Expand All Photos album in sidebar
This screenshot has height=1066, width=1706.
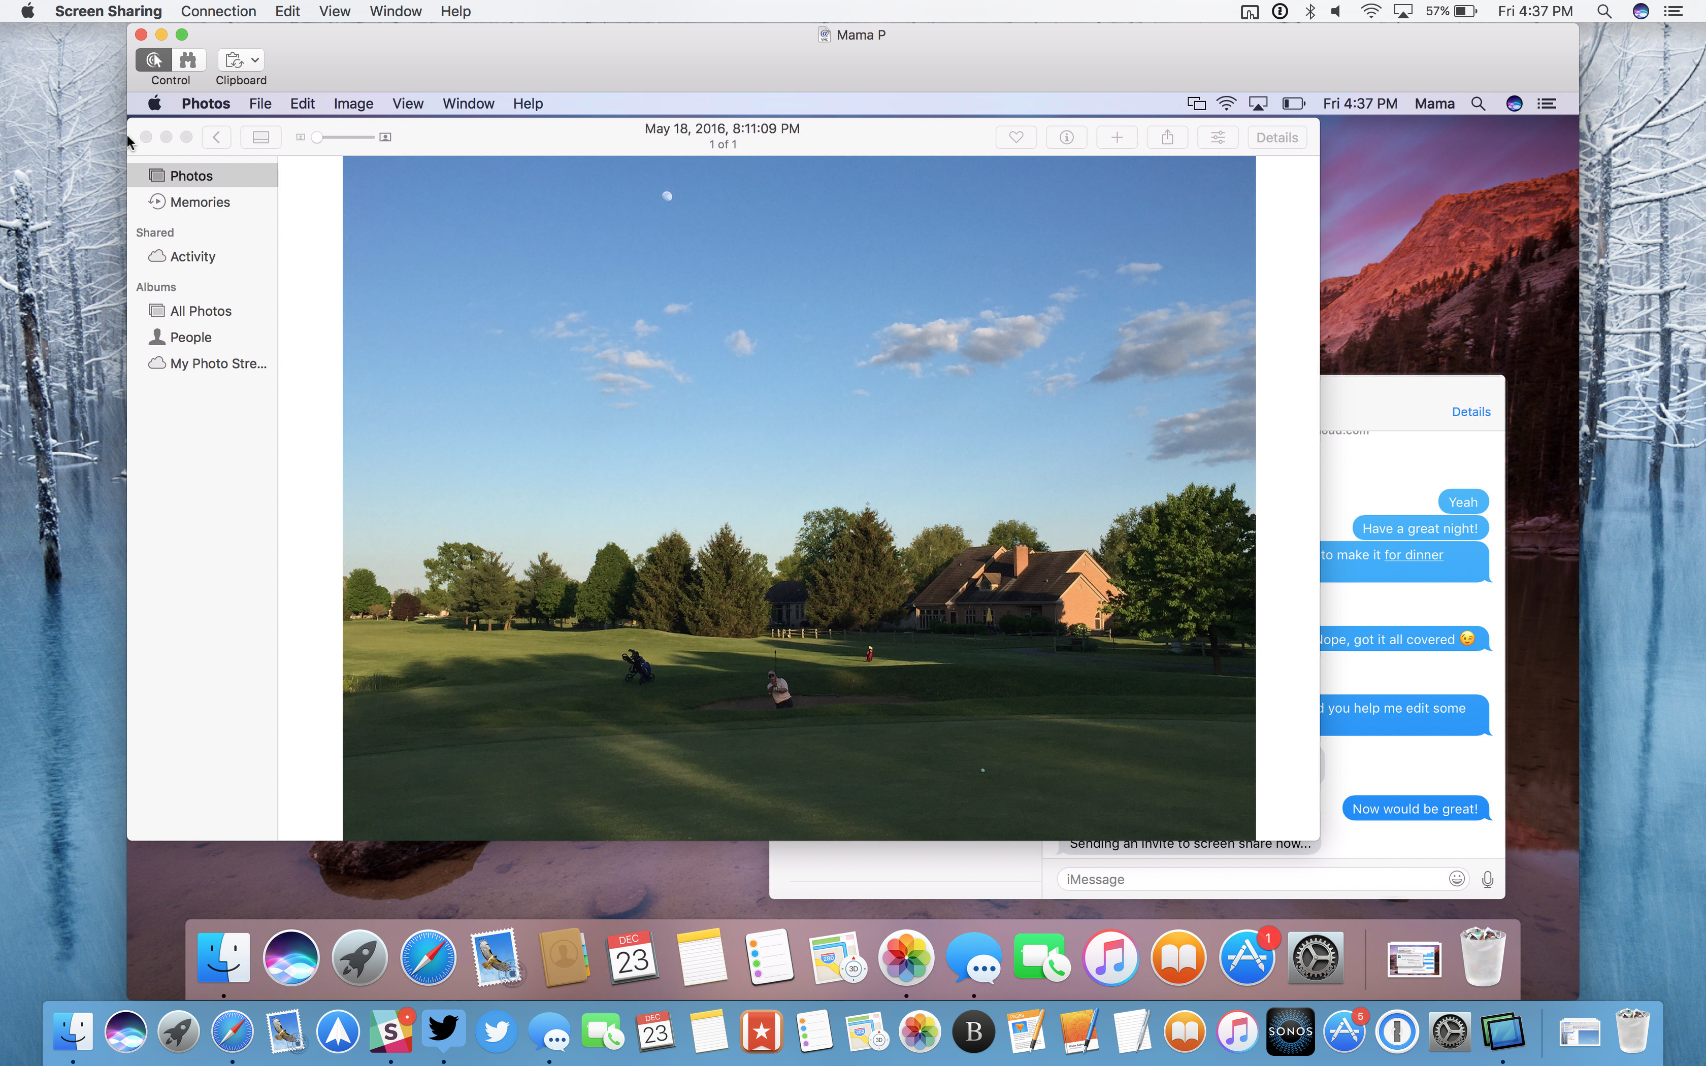point(200,310)
